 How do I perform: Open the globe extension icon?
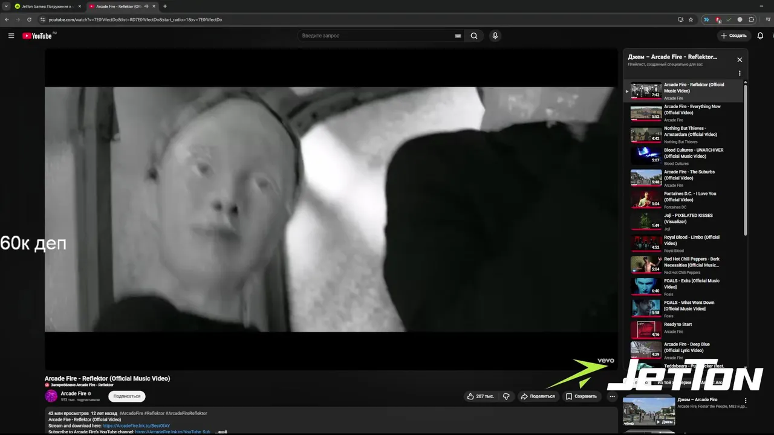pos(740,19)
